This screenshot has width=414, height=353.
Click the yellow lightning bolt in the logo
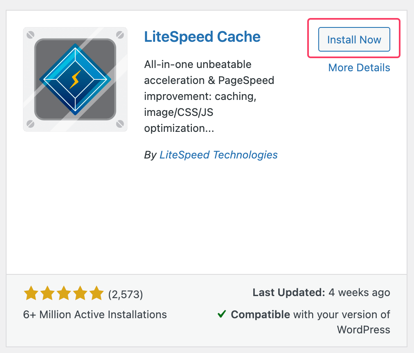75,79
